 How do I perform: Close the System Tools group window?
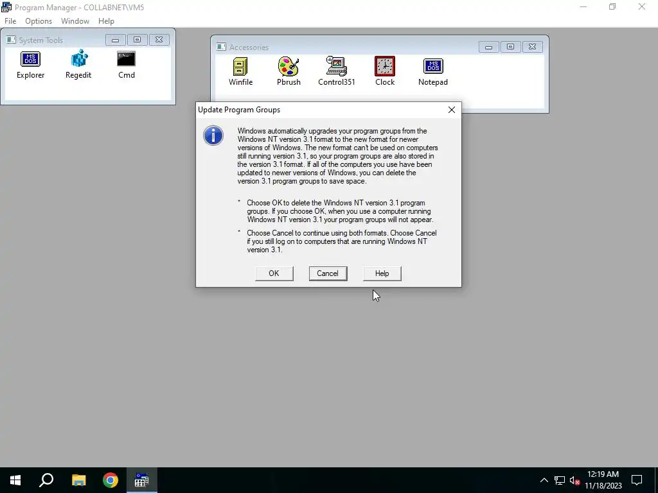click(159, 40)
